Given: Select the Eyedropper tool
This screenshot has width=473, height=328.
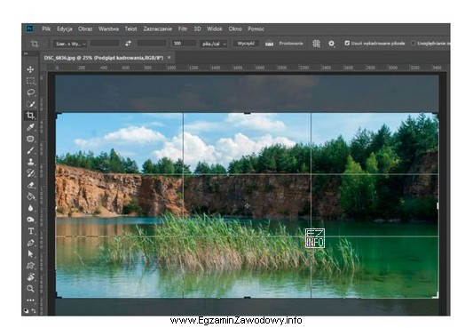Looking at the screenshot, I should click(x=30, y=127).
